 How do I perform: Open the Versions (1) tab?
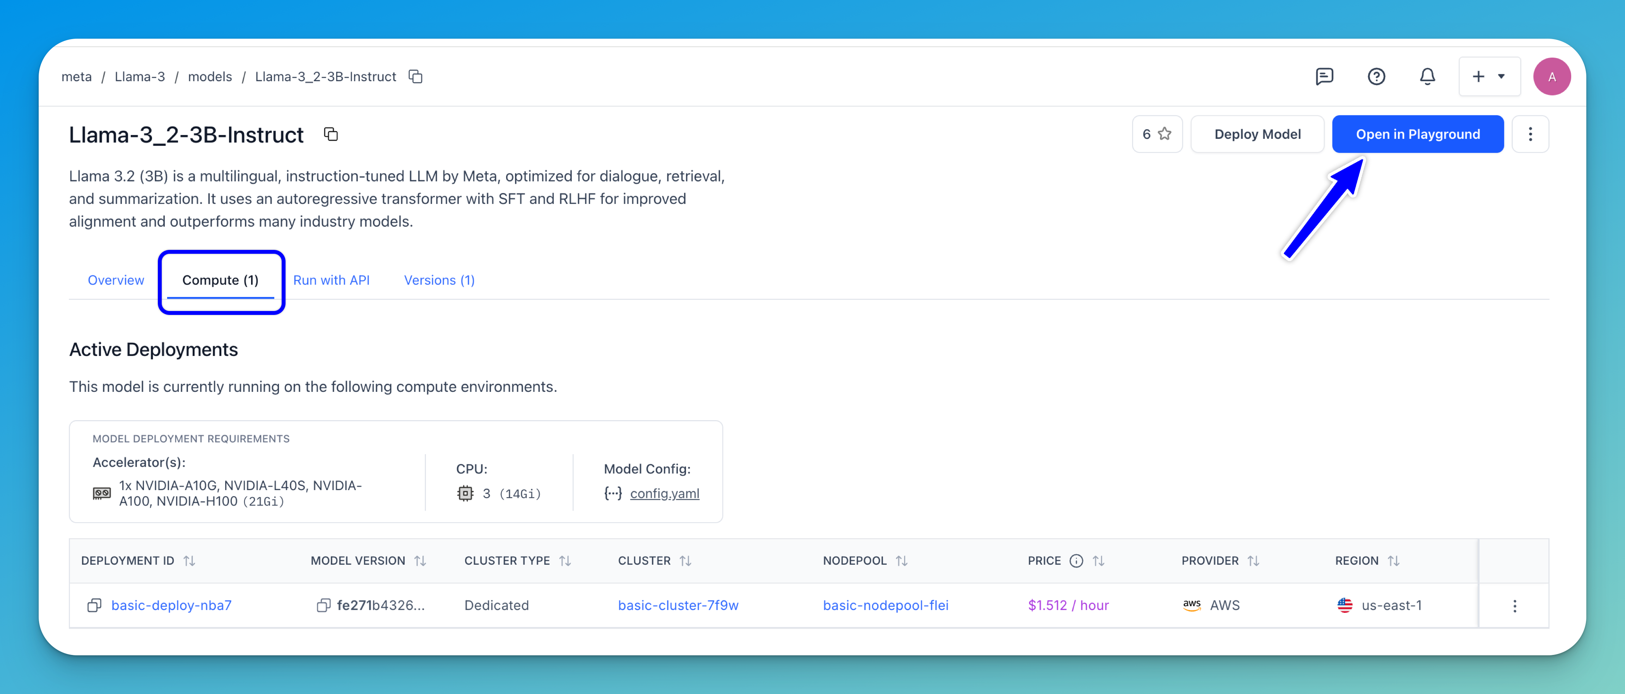tap(439, 280)
